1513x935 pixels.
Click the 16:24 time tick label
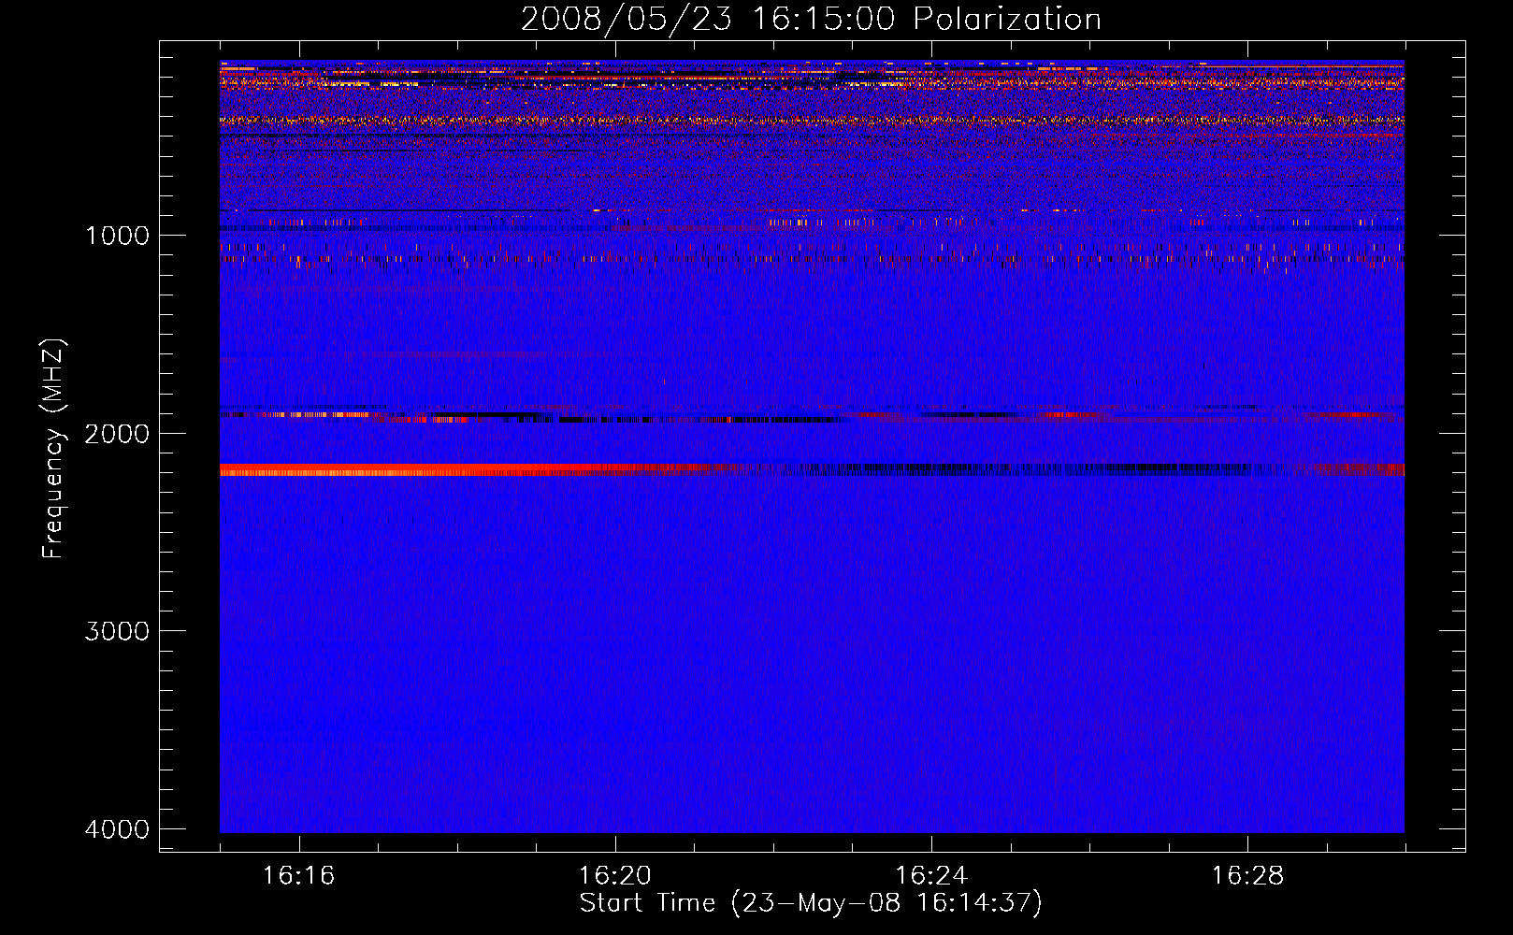[x=931, y=876]
